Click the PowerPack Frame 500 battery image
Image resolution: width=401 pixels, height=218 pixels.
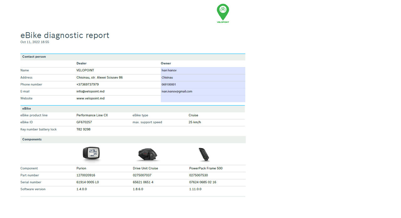[x=204, y=155]
